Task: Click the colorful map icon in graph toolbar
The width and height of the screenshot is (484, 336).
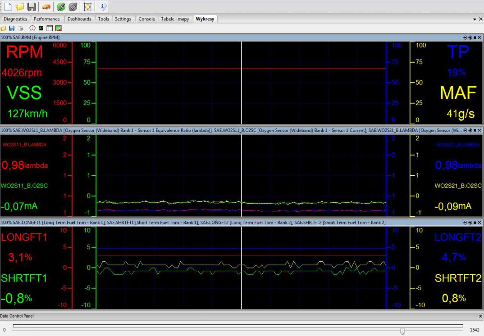Action: pyautogui.click(x=58, y=28)
